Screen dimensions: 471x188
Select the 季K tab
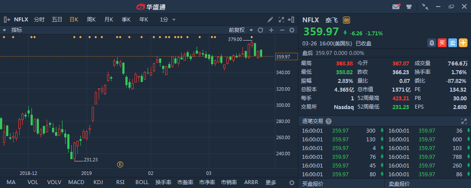pos(126,20)
